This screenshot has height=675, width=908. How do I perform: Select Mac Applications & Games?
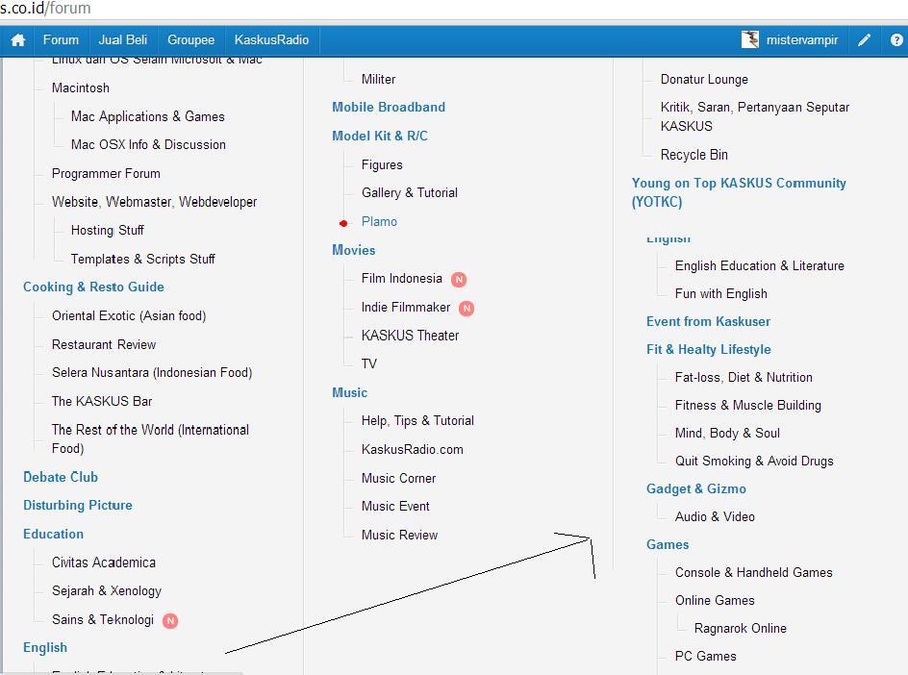click(148, 116)
